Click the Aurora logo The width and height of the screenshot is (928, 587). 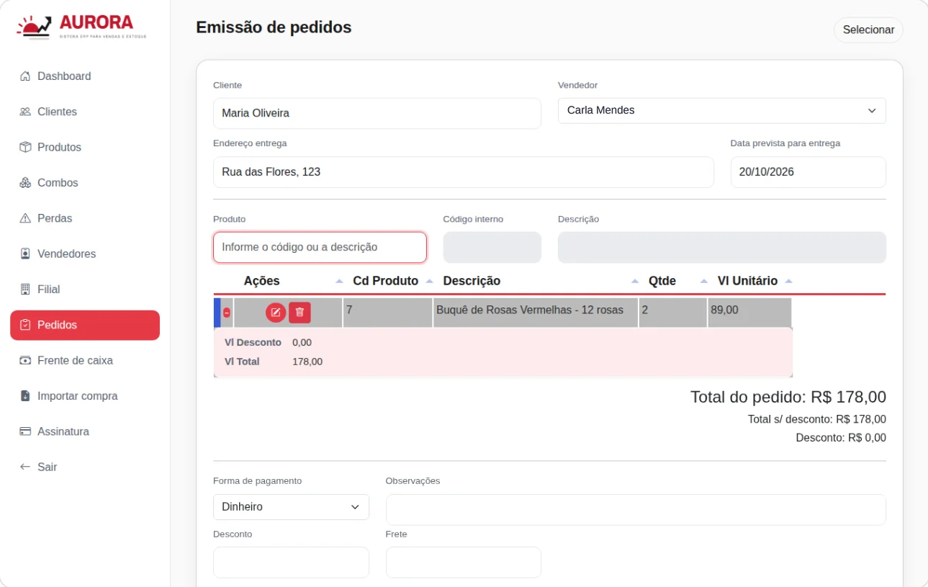pyautogui.click(x=81, y=27)
